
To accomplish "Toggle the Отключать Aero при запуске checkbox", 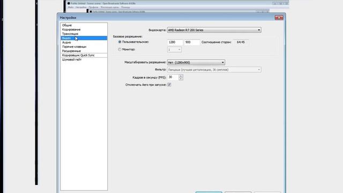I will pos(169,85).
